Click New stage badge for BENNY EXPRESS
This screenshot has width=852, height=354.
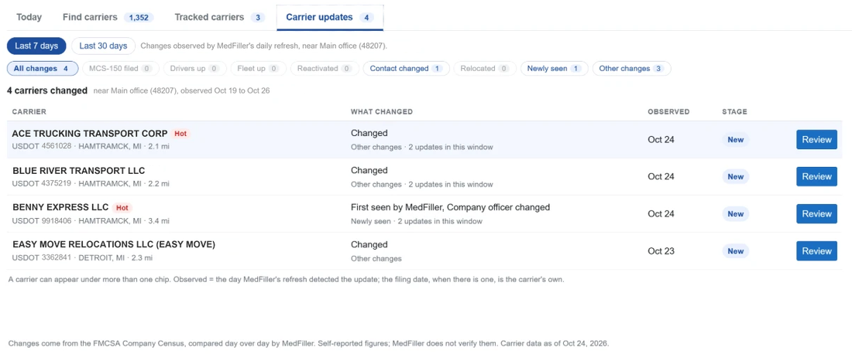point(736,213)
